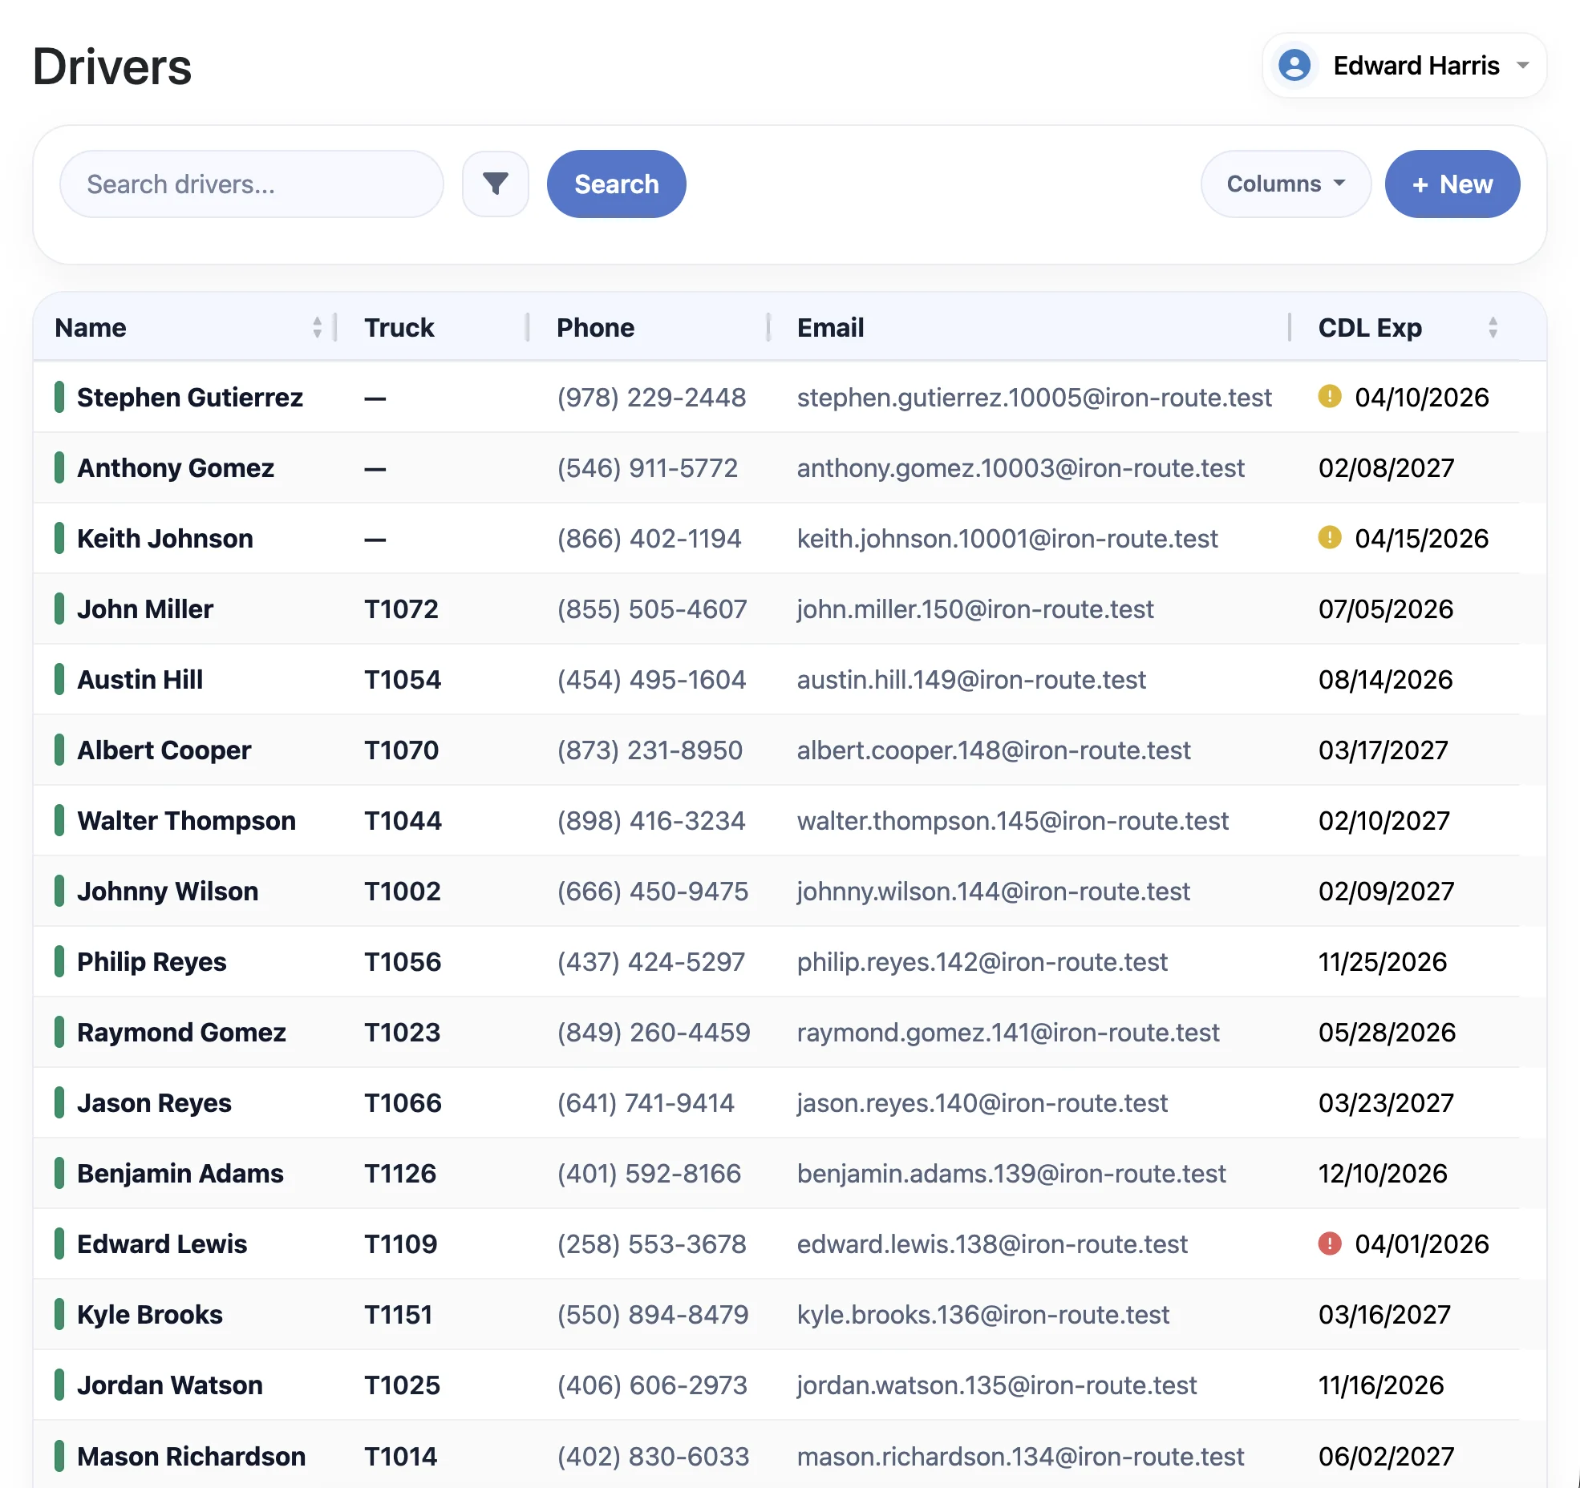This screenshot has height=1488, width=1580.
Task: Click red alert icon on Edward Lewis's expiration
Action: click(1329, 1243)
